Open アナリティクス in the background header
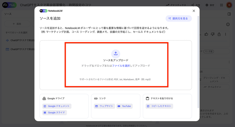The image size is (235, 127). click(x=176, y=5)
